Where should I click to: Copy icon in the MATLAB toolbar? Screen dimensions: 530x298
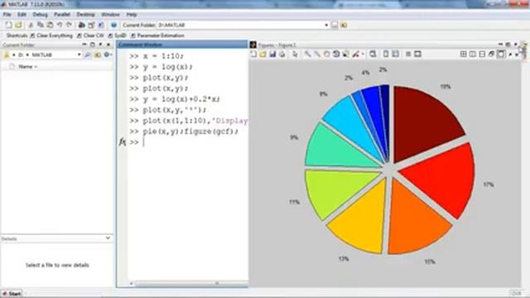point(41,25)
